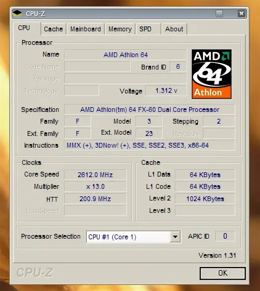
Task: Close the CPU-Z window
Action: pyautogui.click(x=242, y=14)
